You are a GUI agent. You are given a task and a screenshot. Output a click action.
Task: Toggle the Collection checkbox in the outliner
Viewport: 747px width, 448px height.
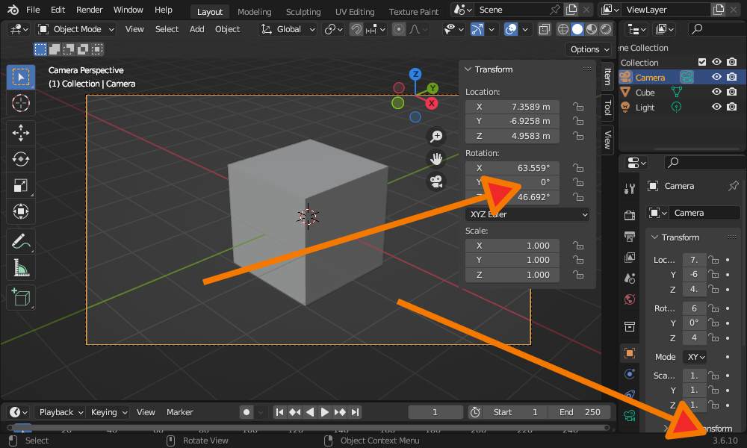[703, 62]
